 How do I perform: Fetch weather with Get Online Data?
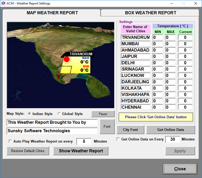171,130
